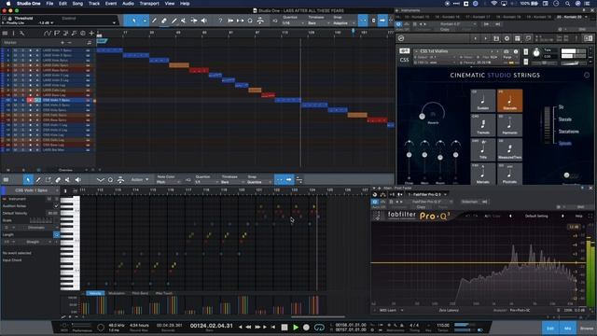Open the track list menu icon
Screen dimensions: 597x336
tap(5, 34)
